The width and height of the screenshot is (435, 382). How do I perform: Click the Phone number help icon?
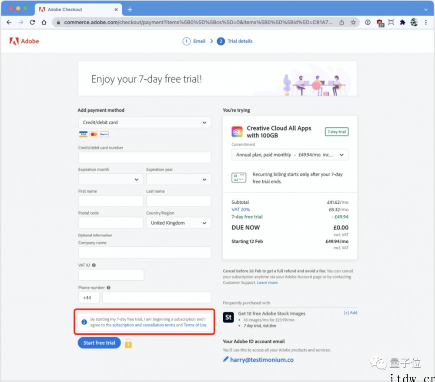coord(108,287)
